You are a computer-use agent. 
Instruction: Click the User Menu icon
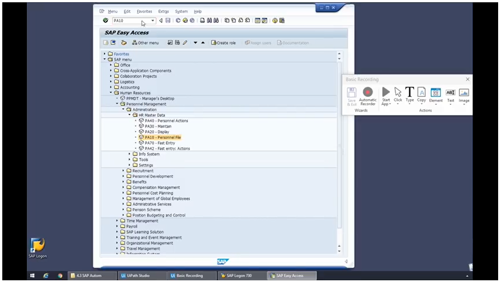[x=106, y=43]
